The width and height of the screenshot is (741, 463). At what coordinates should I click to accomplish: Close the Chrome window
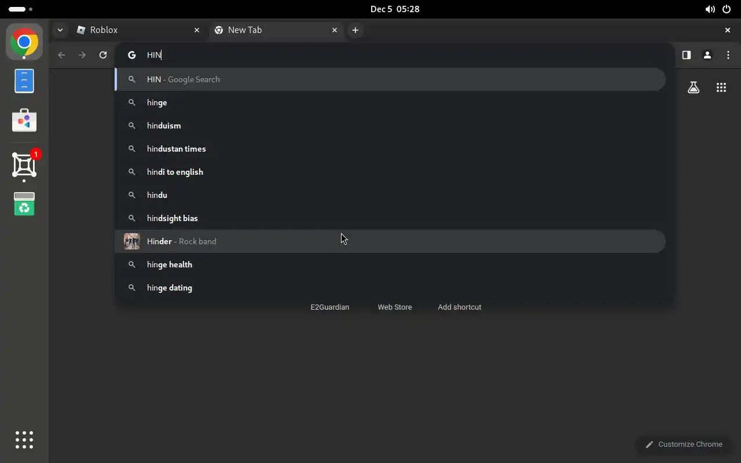coord(728,30)
